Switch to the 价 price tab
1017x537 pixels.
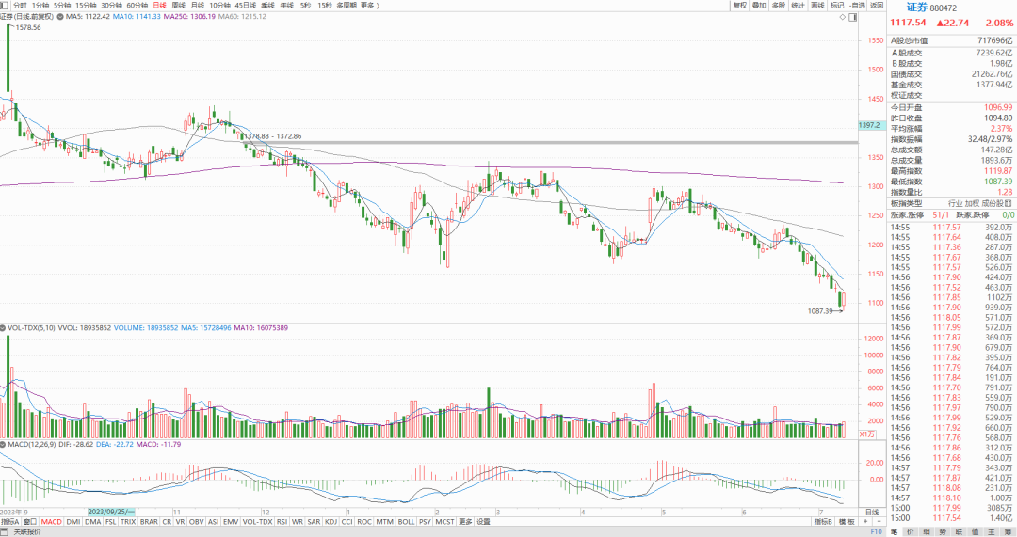[x=911, y=531]
